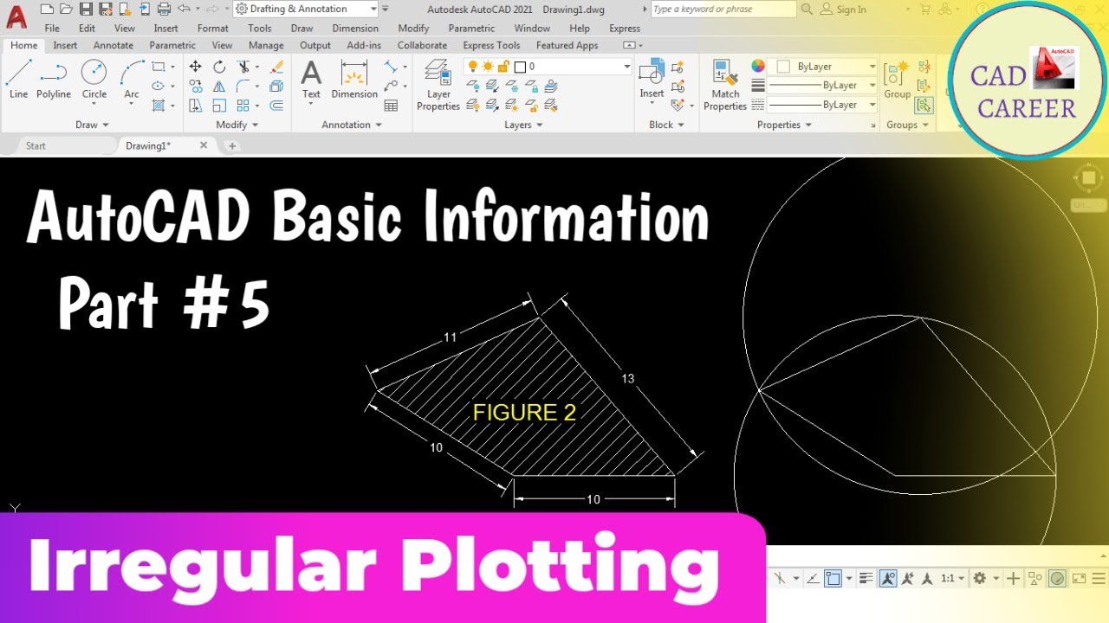1109x623 pixels.
Task: Toggle Show annotation objects in status bar
Action: tap(888, 578)
